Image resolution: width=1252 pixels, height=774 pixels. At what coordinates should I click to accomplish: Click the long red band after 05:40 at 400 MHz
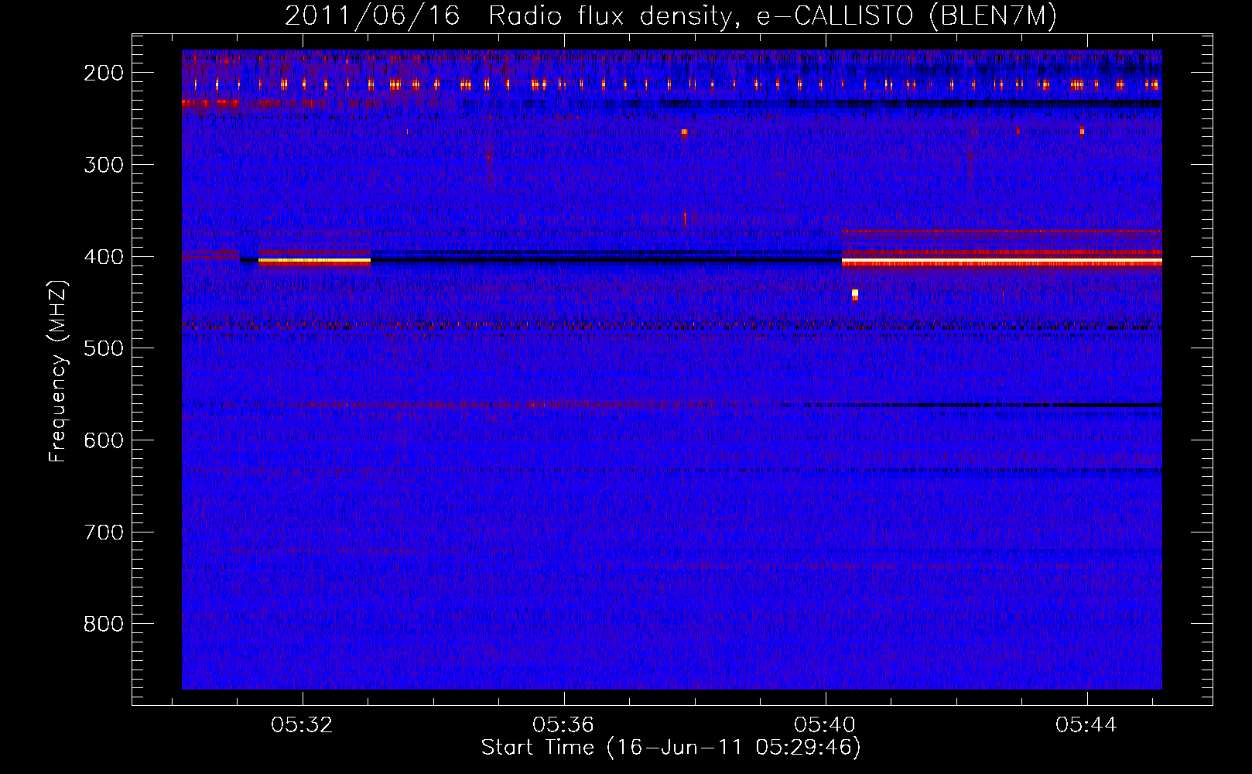pos(1001,262)
